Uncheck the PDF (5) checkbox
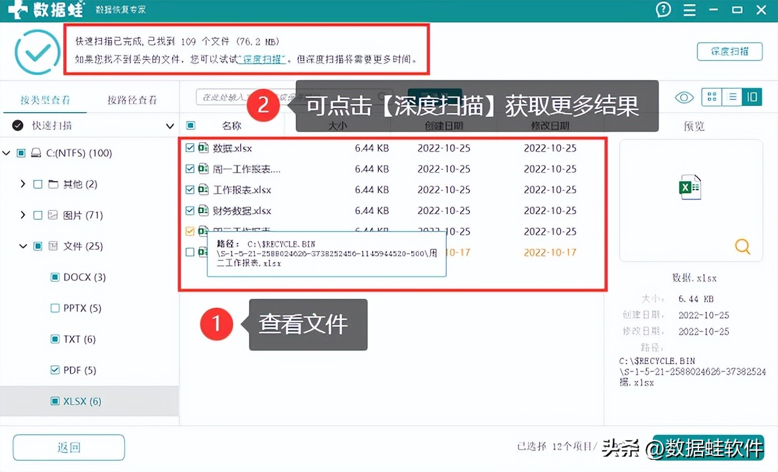The height and width of the screenshot is (472, 778). click(x=55, y=370)
